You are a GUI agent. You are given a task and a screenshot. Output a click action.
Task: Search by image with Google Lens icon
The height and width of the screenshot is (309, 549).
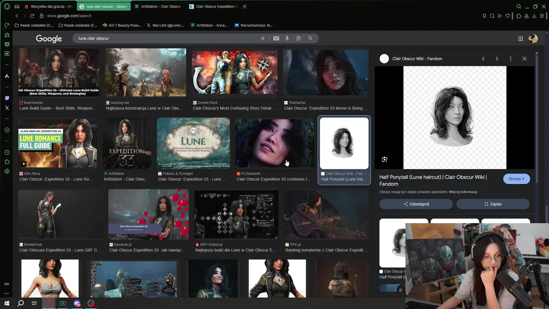(x=299, y=38)
